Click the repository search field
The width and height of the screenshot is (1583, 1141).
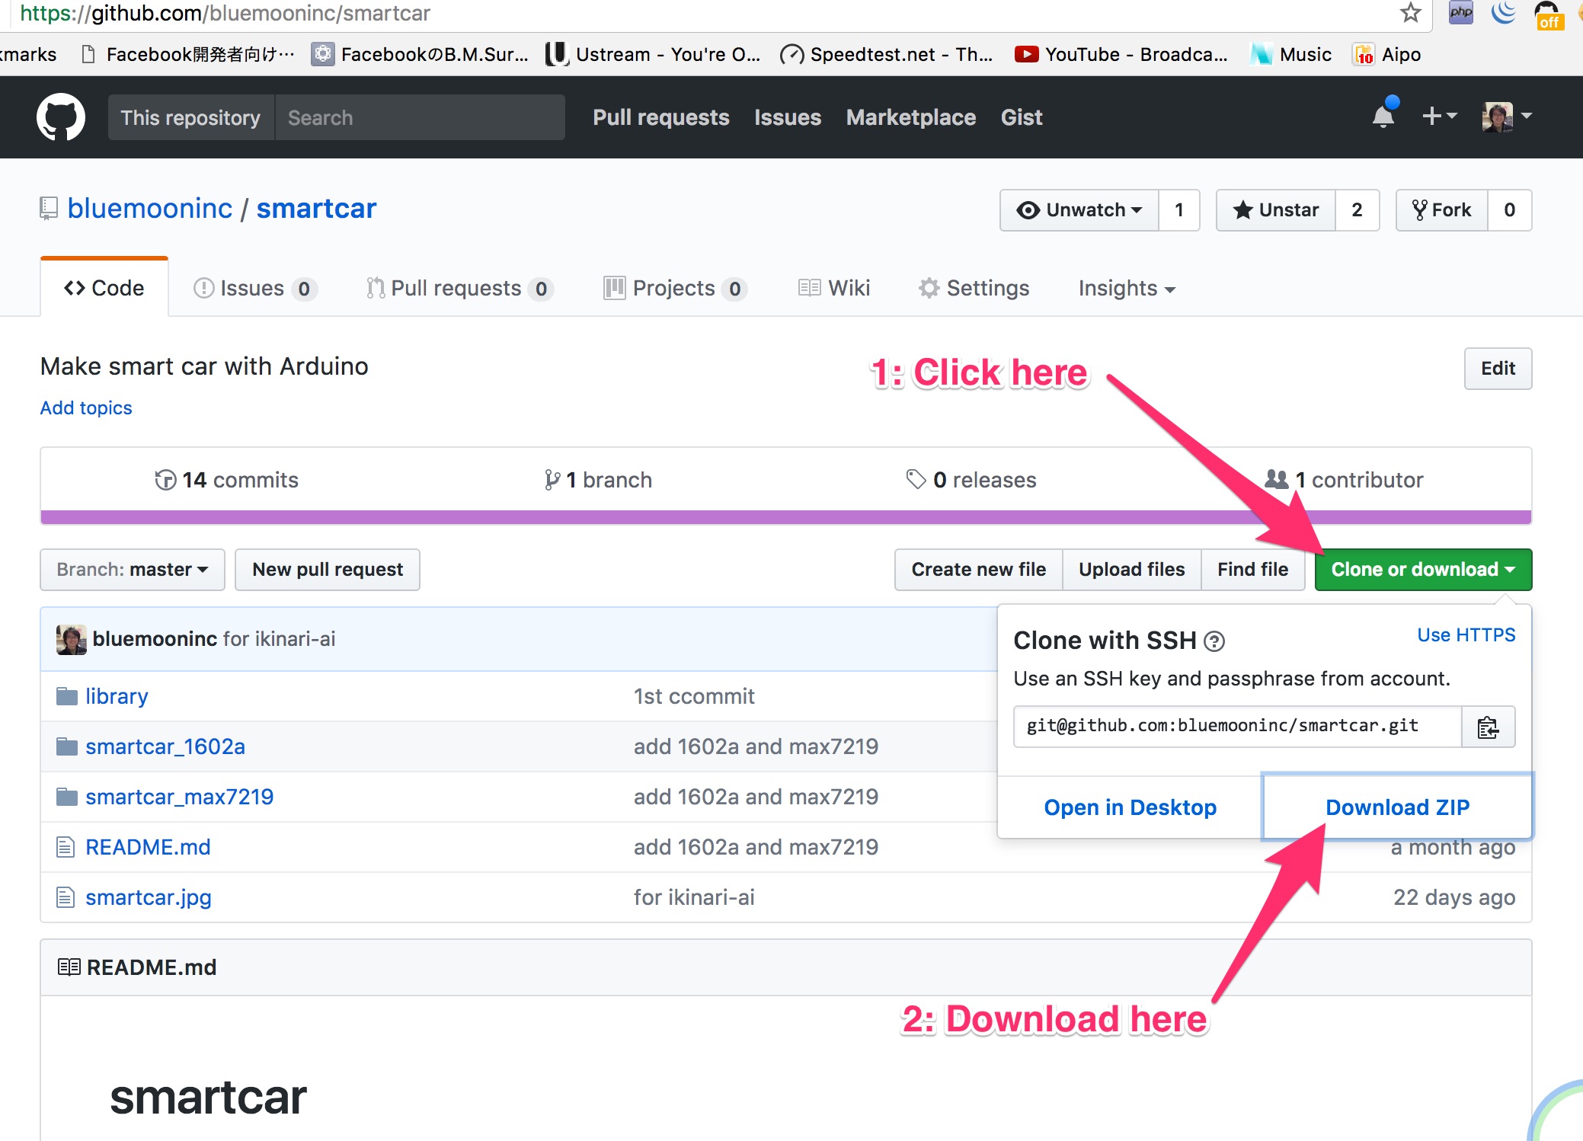pyautogui.click(x=421, y=117)
